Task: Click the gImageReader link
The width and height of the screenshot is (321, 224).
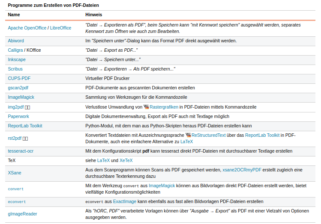Action: click(22, 214)
